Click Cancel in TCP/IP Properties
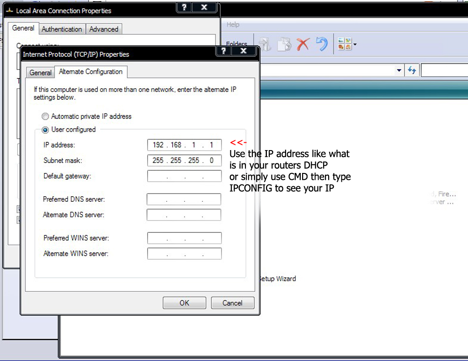Image resolution: width=468 pixels, height=361 pixels. [233, 303]
